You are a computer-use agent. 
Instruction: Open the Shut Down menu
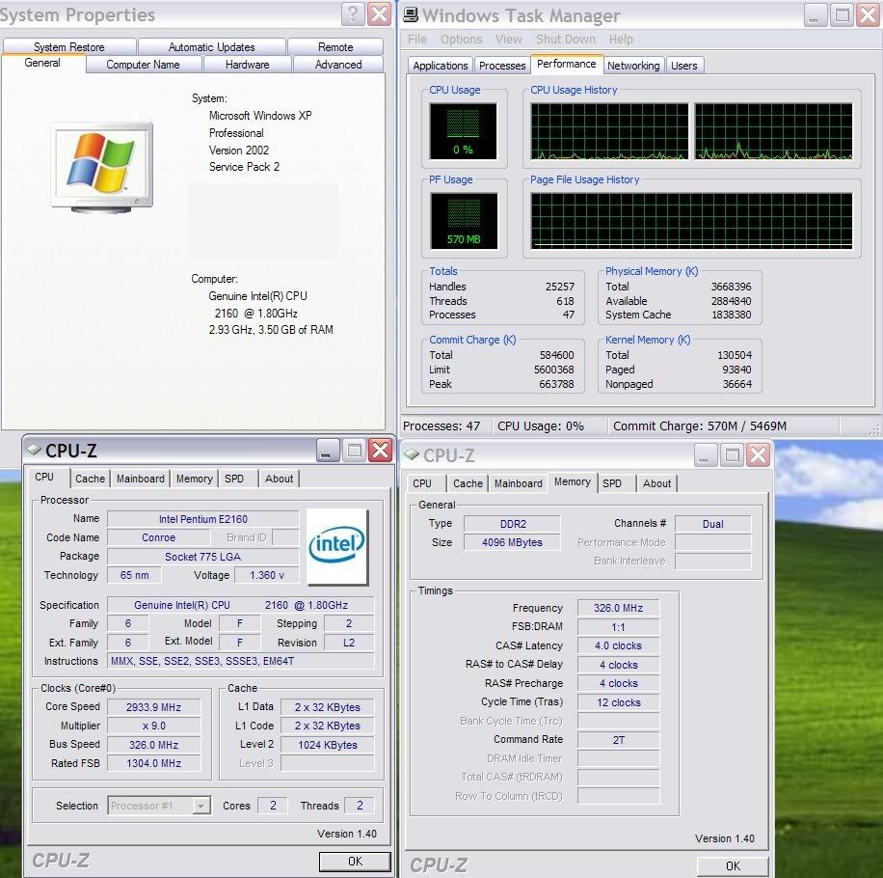[x=566, y=40]
